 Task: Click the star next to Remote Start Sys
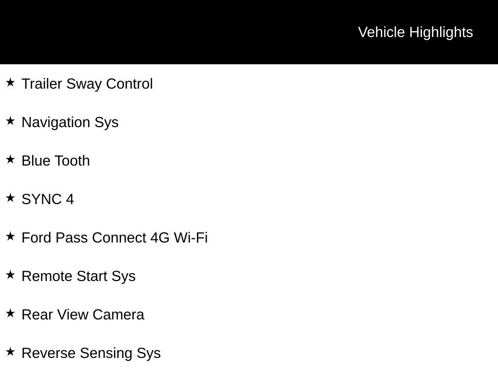click(10, 275)
